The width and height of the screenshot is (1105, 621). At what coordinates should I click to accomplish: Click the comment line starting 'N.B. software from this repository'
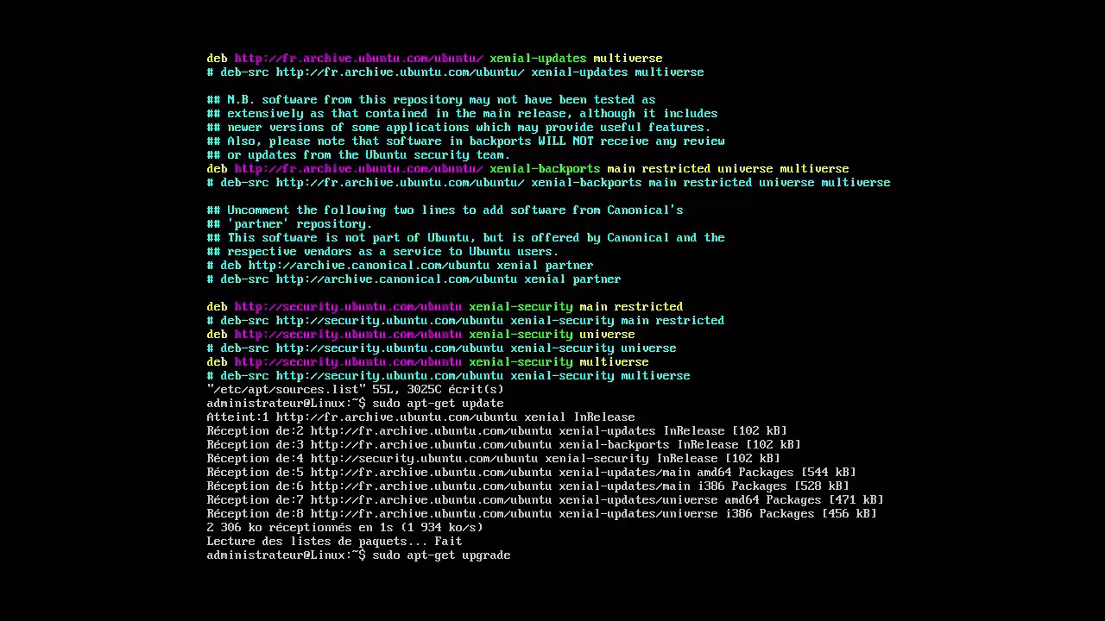[431, 100]
